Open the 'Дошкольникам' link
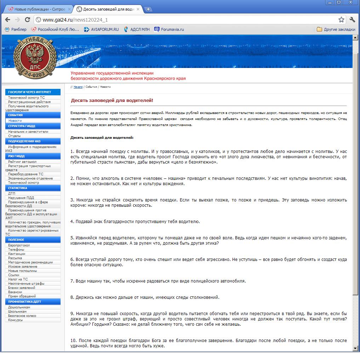Viewport: 360px width, 353px height. pos(19,307)
